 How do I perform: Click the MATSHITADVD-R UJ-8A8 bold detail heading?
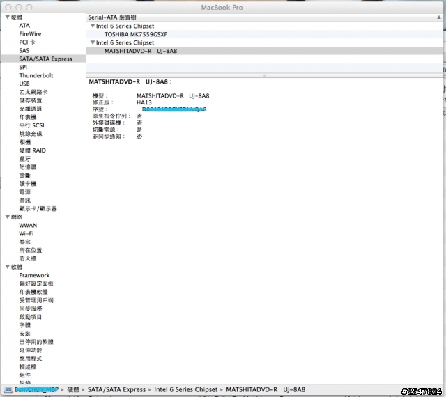point(128,81)
